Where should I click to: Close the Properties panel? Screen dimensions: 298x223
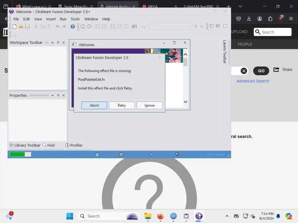click(64, 95)
